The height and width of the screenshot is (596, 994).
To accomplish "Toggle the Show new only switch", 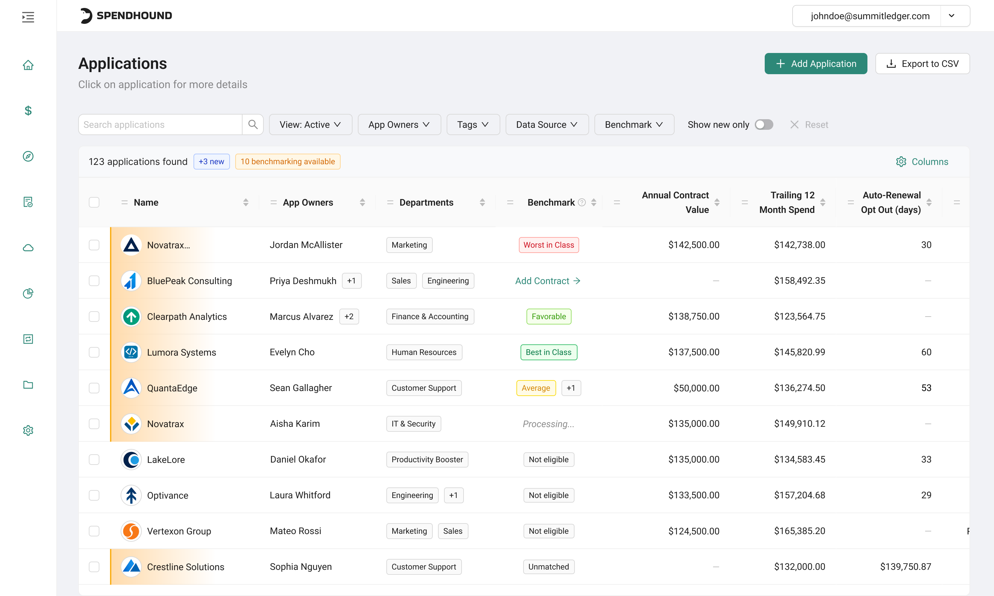I will tap(764, 124).
